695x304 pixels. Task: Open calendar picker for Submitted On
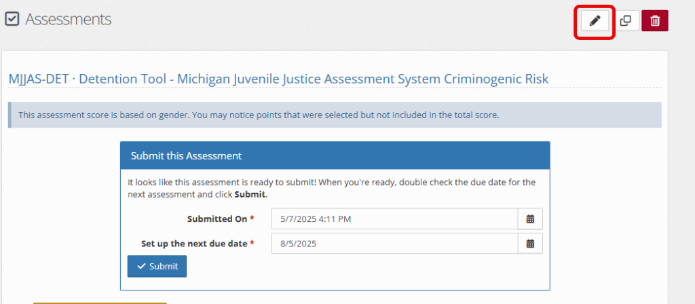tap(530, 219)
